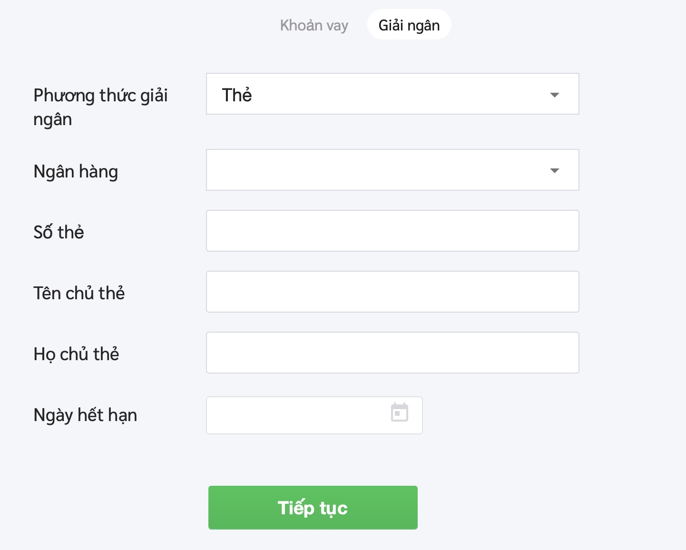Click the Tên chủ thẻ text box
This screenshot has height=550, width=686.
(392, 292)
